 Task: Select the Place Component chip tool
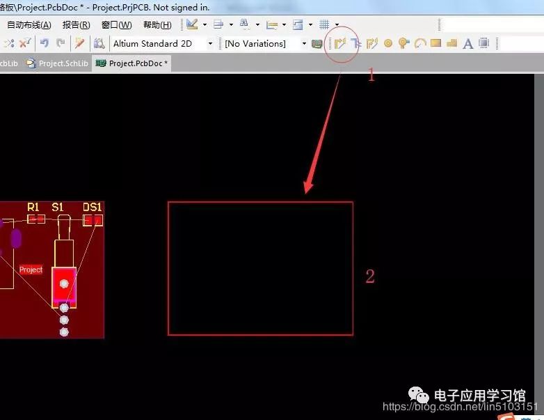coord(483,43)
